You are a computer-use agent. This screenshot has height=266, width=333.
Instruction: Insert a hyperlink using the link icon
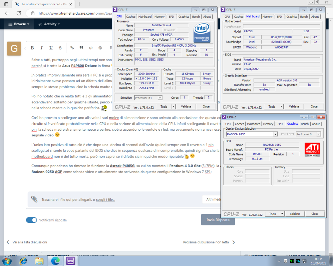click(72, 48)
